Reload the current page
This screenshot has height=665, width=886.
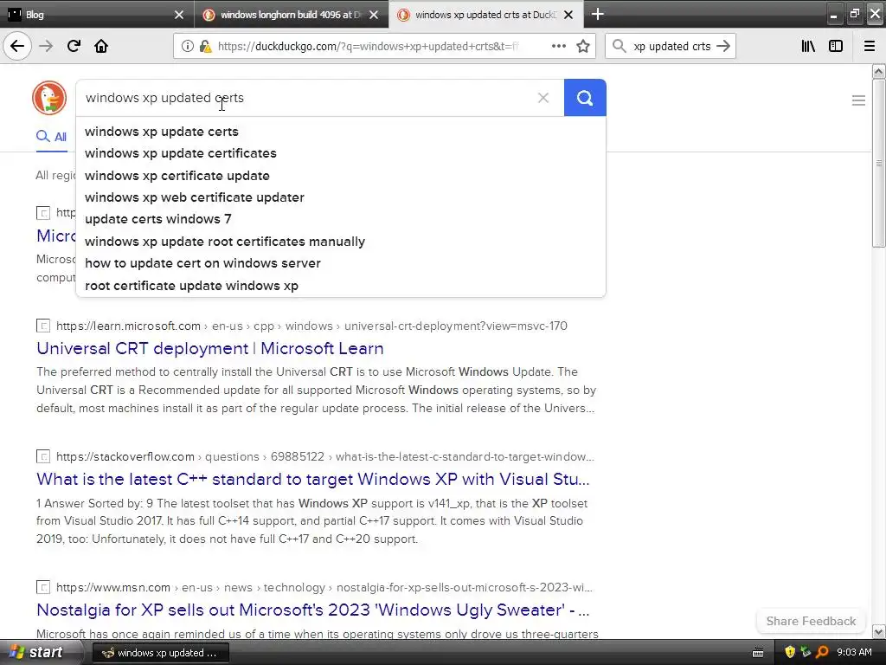pos(74,46)
